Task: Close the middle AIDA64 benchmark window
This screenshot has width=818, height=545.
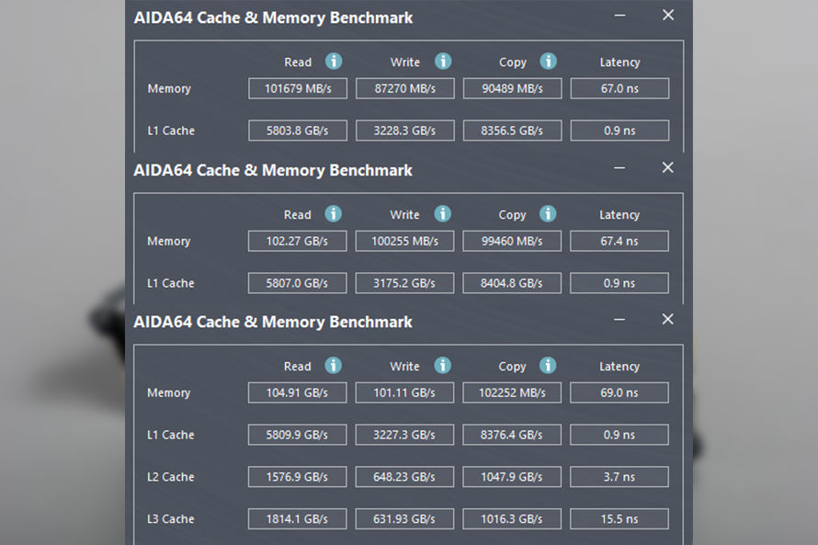Action: (668, 167)
